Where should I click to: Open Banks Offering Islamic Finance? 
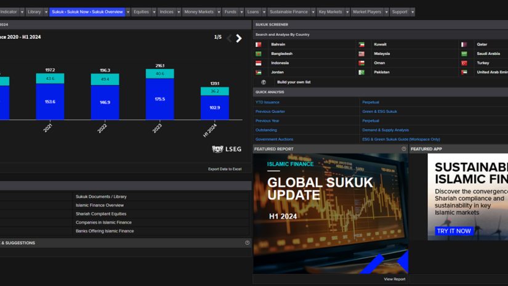point(105,231)
